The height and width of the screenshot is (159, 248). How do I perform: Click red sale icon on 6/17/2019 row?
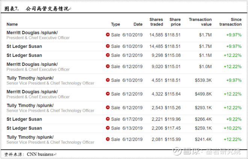click(108, 119)
